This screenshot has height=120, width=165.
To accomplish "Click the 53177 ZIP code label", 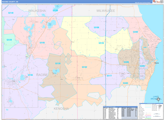I will 109,76.
